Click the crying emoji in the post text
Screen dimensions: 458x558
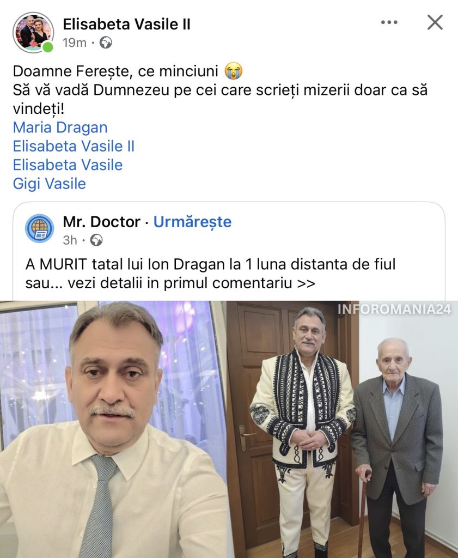[x=233, y=71]
